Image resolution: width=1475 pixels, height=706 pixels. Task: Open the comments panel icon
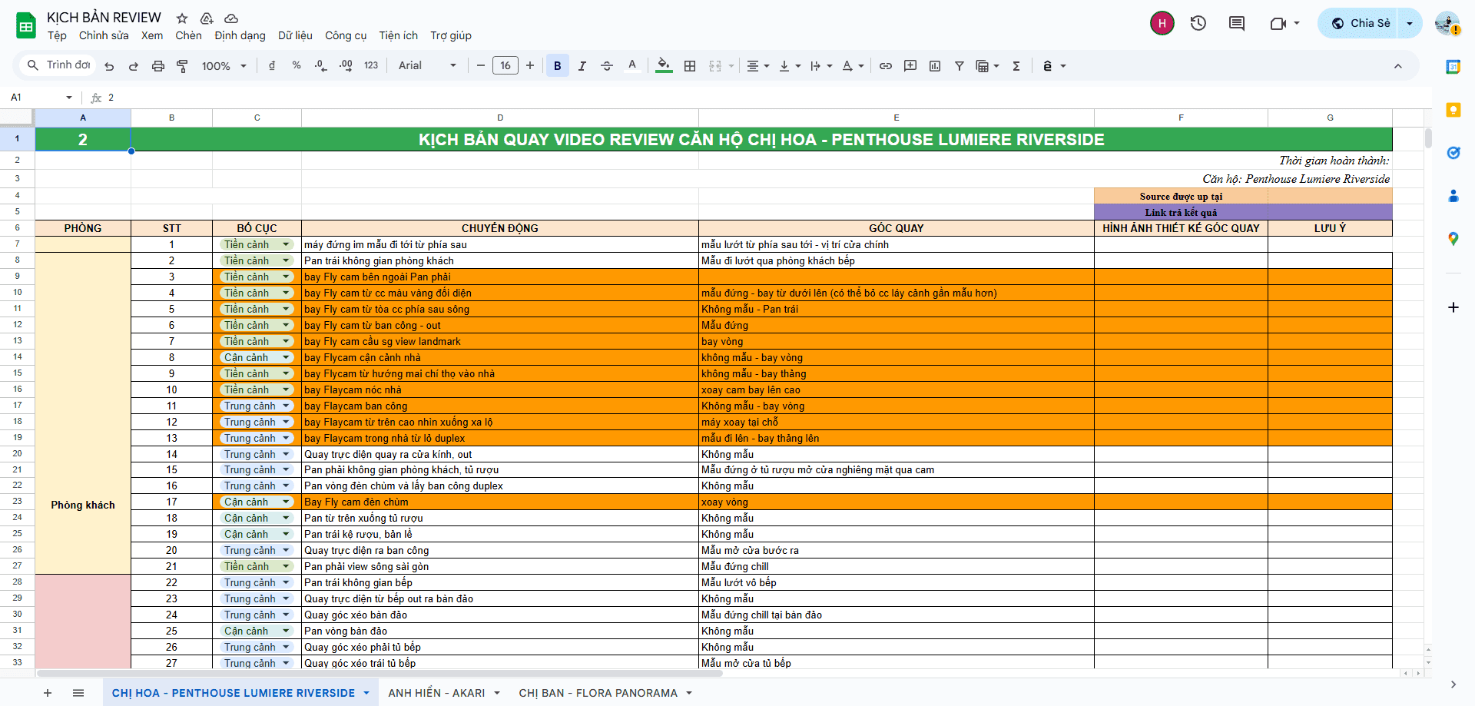click(x=1237, y=23)
